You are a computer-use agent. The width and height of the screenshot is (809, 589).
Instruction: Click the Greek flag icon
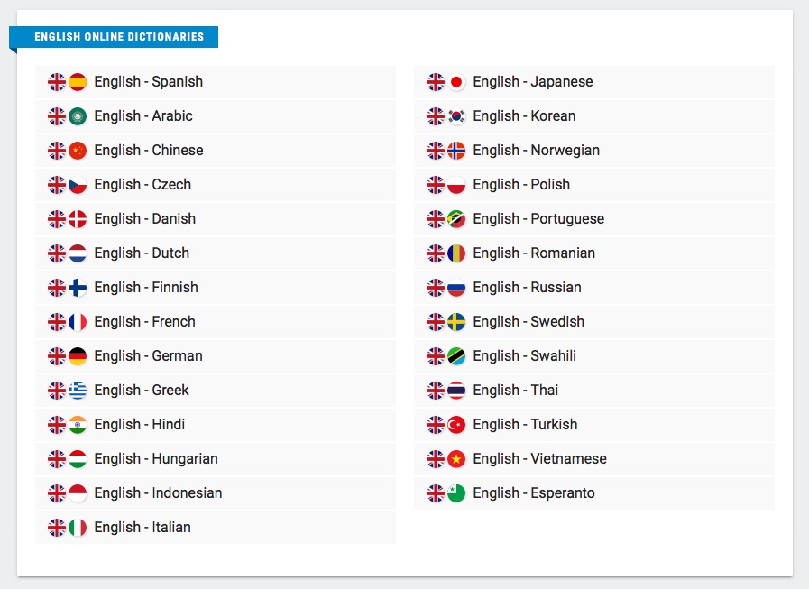(x=78, y=391)
